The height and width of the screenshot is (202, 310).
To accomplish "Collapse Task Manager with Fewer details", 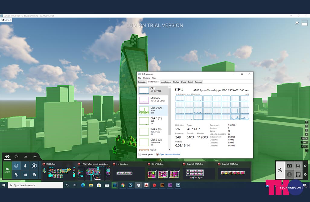I will tap(146, 154).
